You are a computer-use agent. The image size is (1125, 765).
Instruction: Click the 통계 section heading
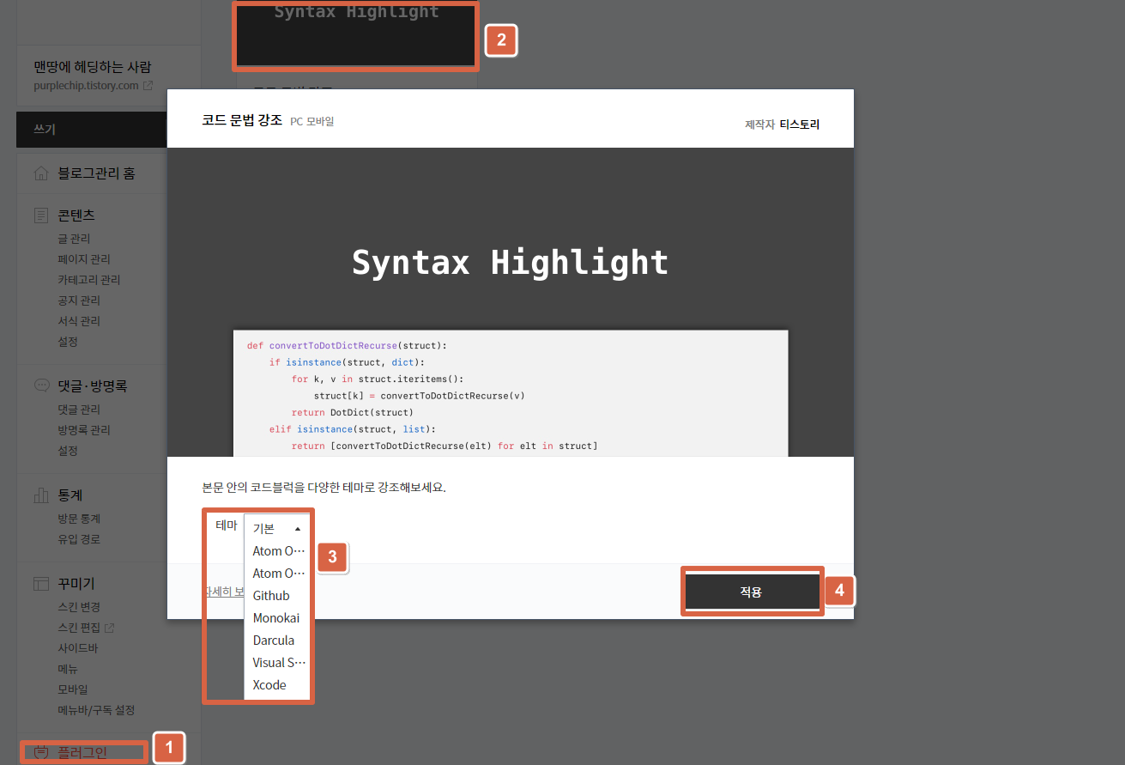pyautogui.click(x=70, y=495)
